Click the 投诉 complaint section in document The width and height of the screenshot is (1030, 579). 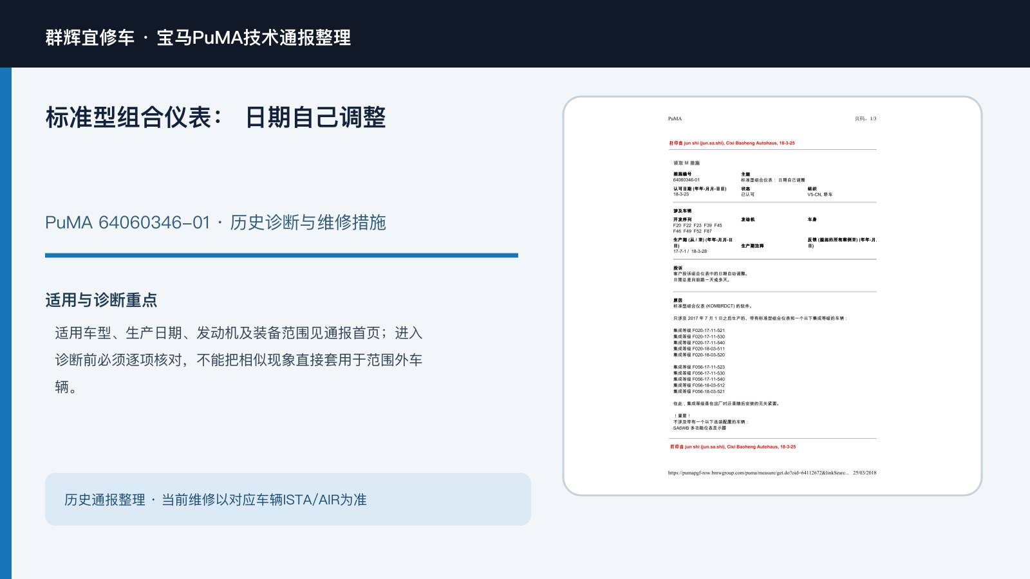click(711, 274)
